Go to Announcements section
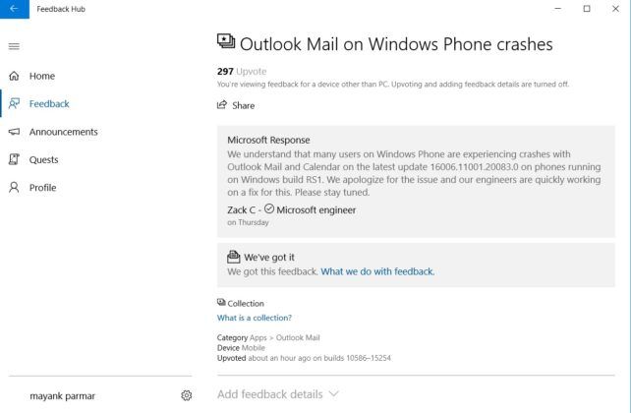Viewport: 631px width, 413px height. click(63, 132)
